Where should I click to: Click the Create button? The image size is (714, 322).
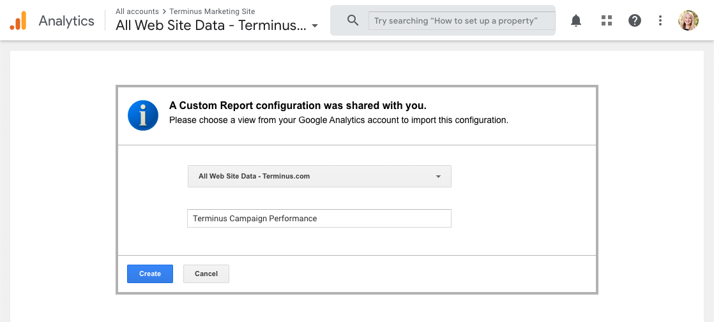pyautogui.click(x=150, y=274)
